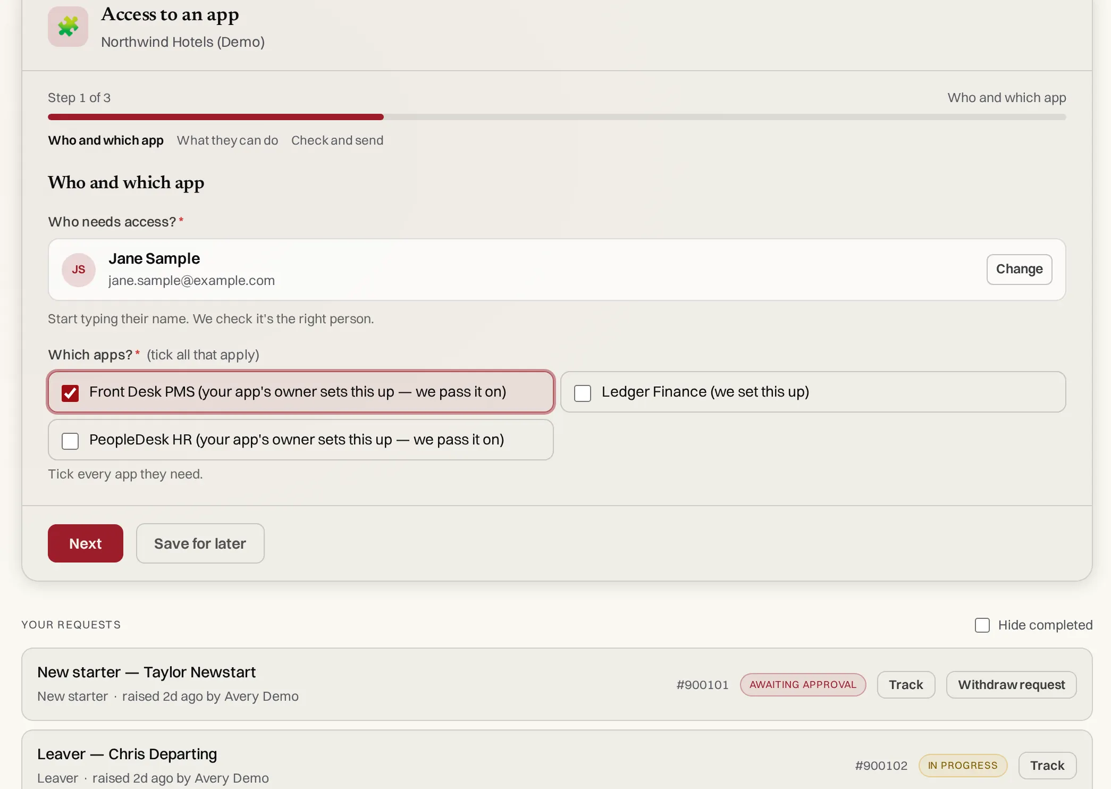1111x789 pixels.
Task: Click 'Northwind Hotels (Demo)' subtitle
Action: pos(183,42)
